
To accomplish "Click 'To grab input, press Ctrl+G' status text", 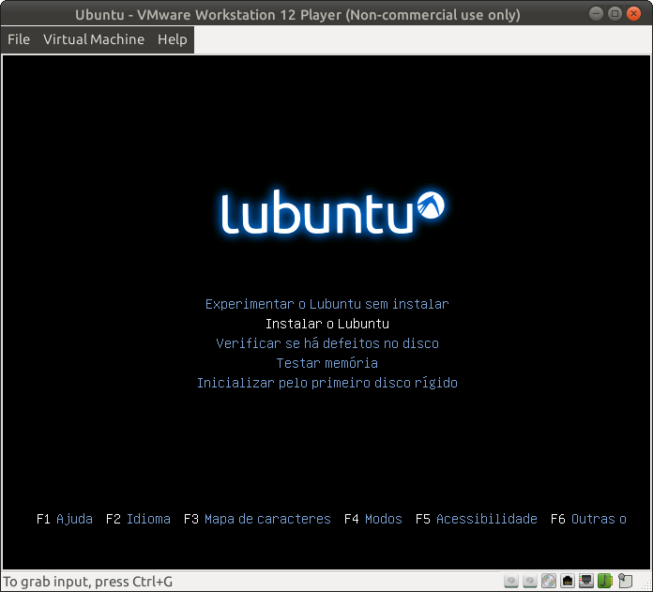I will 88,582.
